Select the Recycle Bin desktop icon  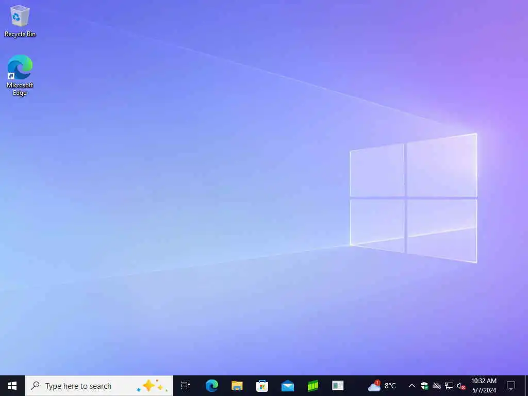point(20,21)
